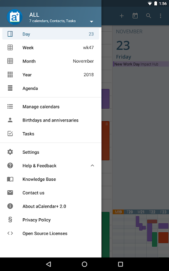The width and height of the screenshot is (169, 271).
Task: Tap the New Work Day event bar
Action: tap(141, 64)
